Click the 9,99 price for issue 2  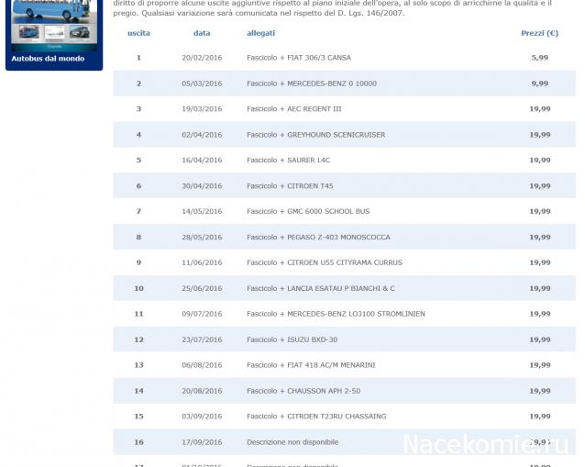539,83
